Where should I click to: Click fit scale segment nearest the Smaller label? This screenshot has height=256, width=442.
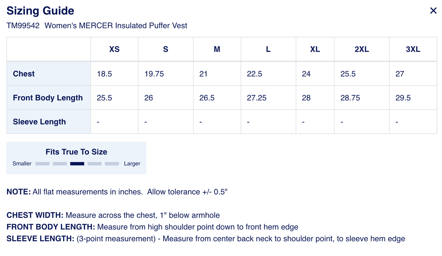click(x=43, y=164)
